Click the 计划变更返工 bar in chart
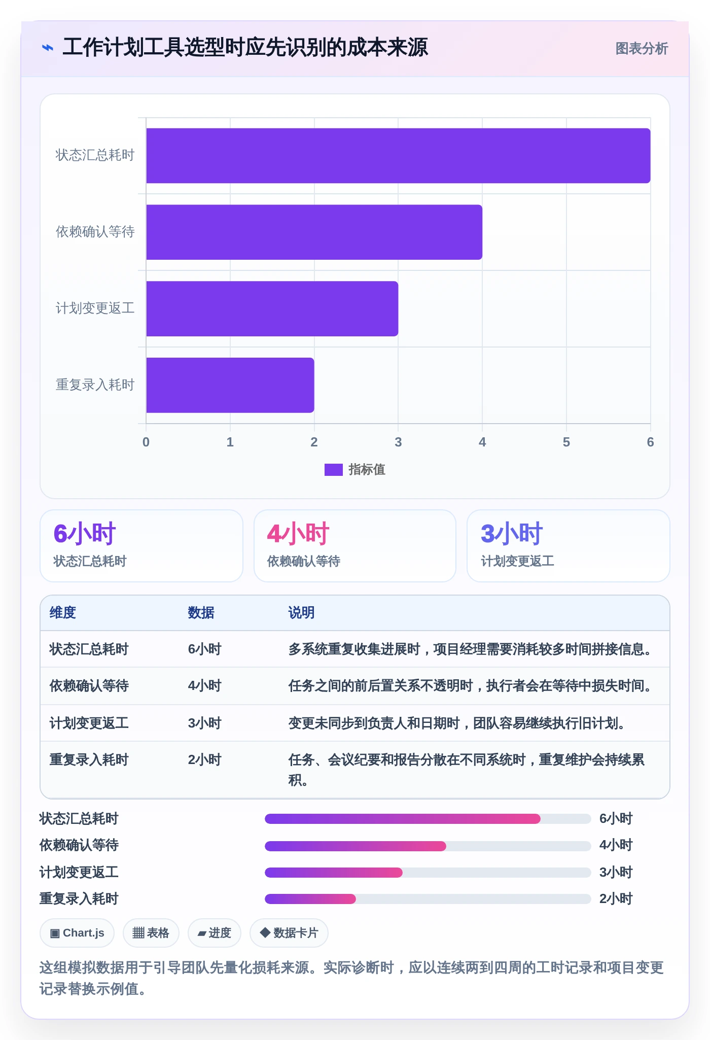 click(272, 309)
